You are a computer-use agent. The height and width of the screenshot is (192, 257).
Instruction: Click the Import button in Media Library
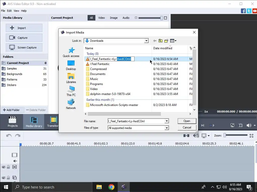[24, 28]
